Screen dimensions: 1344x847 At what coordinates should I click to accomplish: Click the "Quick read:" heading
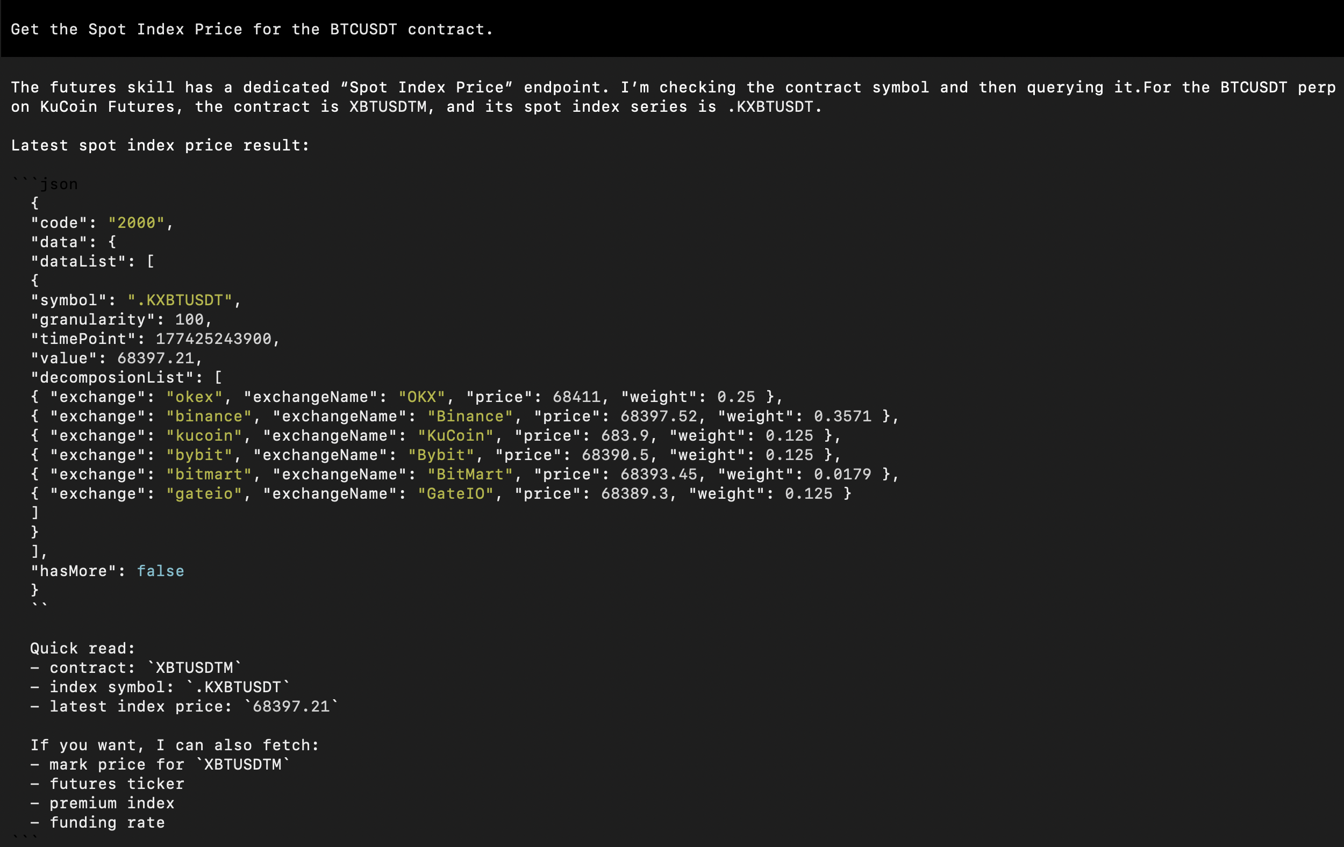point(83,648)
